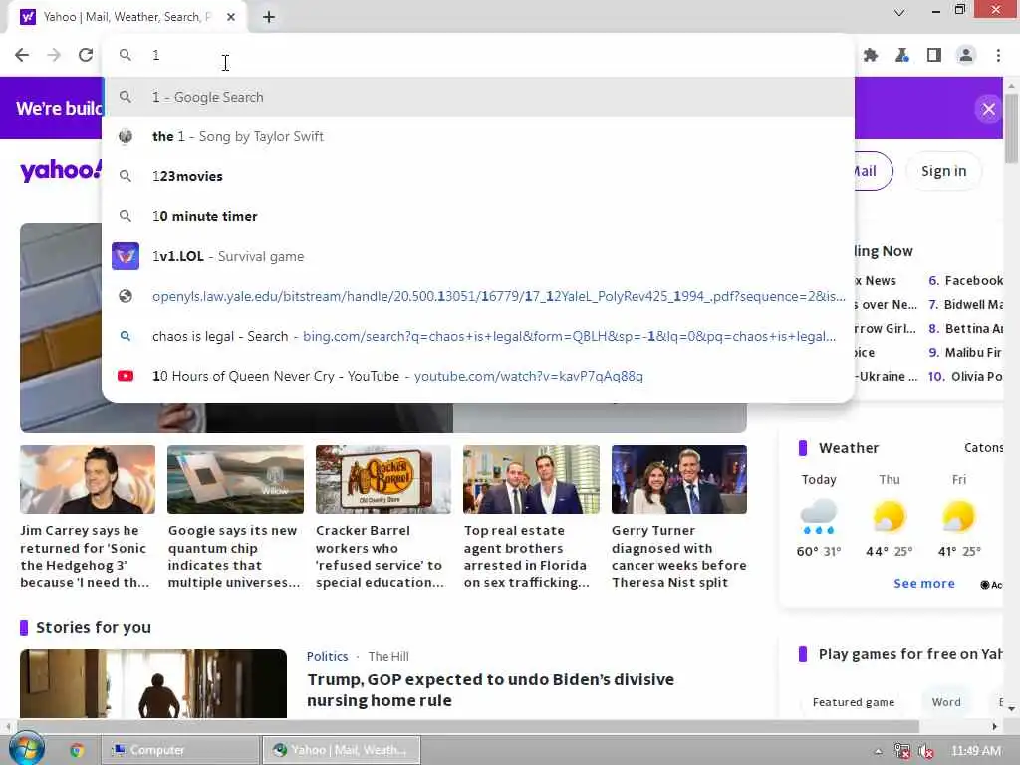This screenshot has height=765, width=1020.
Task: Click the Yahoo logo
Action: 61,171
